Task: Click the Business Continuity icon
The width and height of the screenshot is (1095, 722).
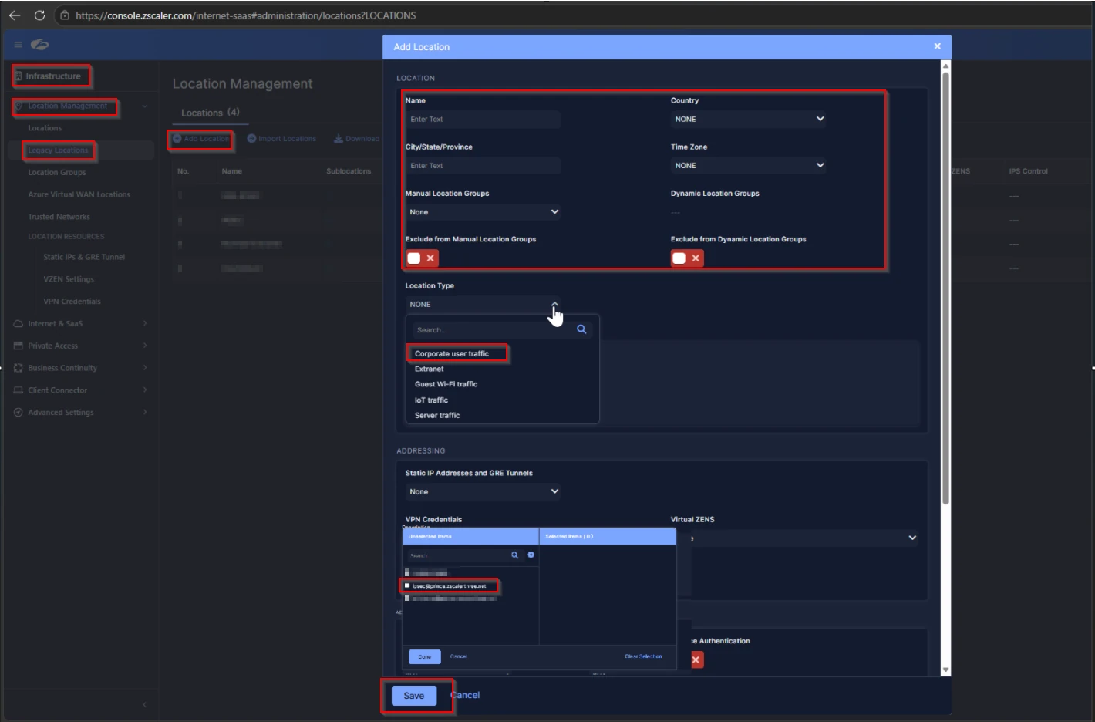Action: tap(19, 368)
